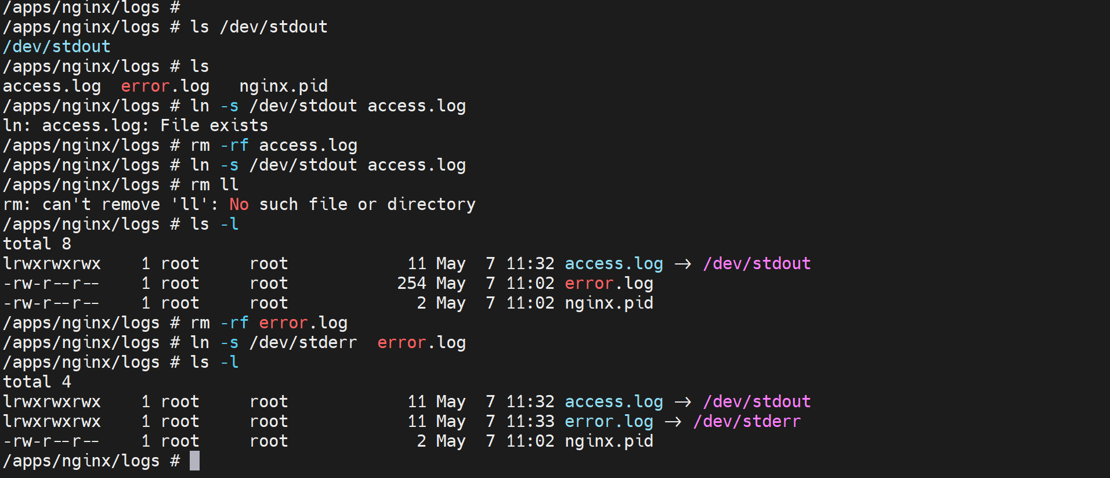Click 'nginx.pid' in the first plain ls output
The width and height of the screenshot is (1110, 478).
tap(283, 86)
